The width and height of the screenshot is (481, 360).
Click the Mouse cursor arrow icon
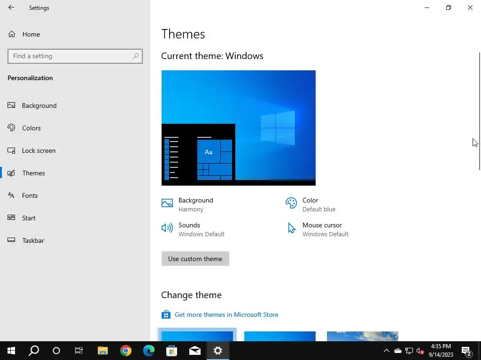pyautogui.click(x=291, y=228)
